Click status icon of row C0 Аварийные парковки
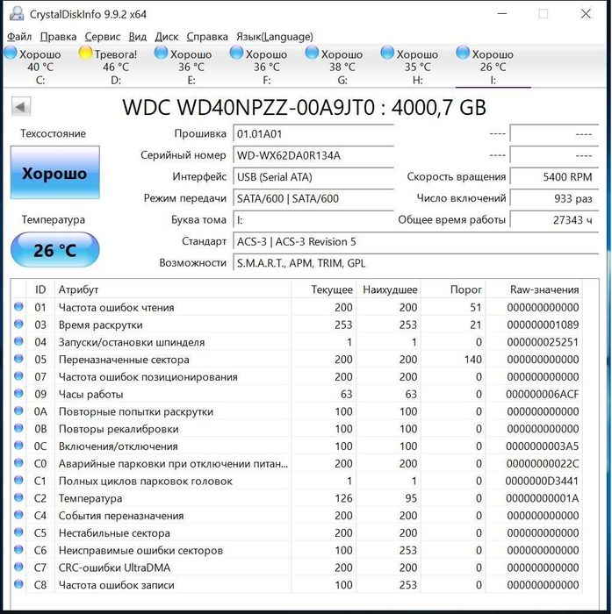 18,462
